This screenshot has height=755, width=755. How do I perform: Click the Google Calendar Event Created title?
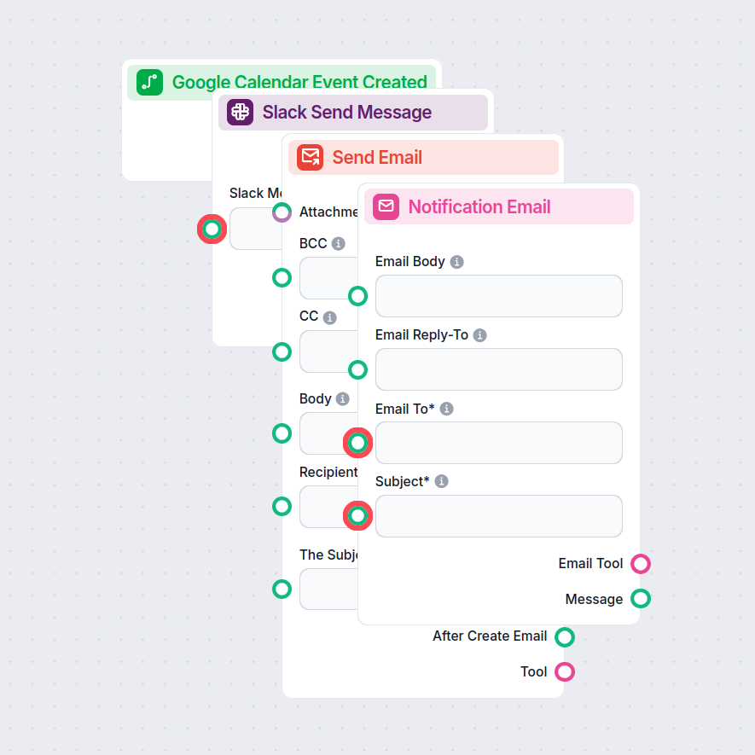click(x=299, y=82)
